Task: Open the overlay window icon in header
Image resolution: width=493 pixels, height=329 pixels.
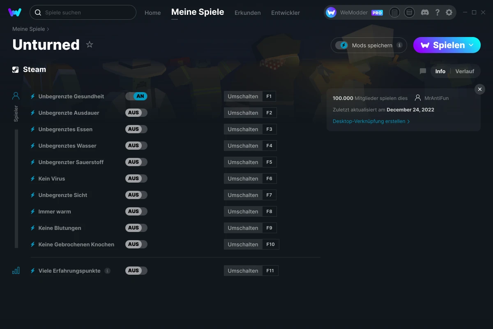Action: click(x=409, y=12)
